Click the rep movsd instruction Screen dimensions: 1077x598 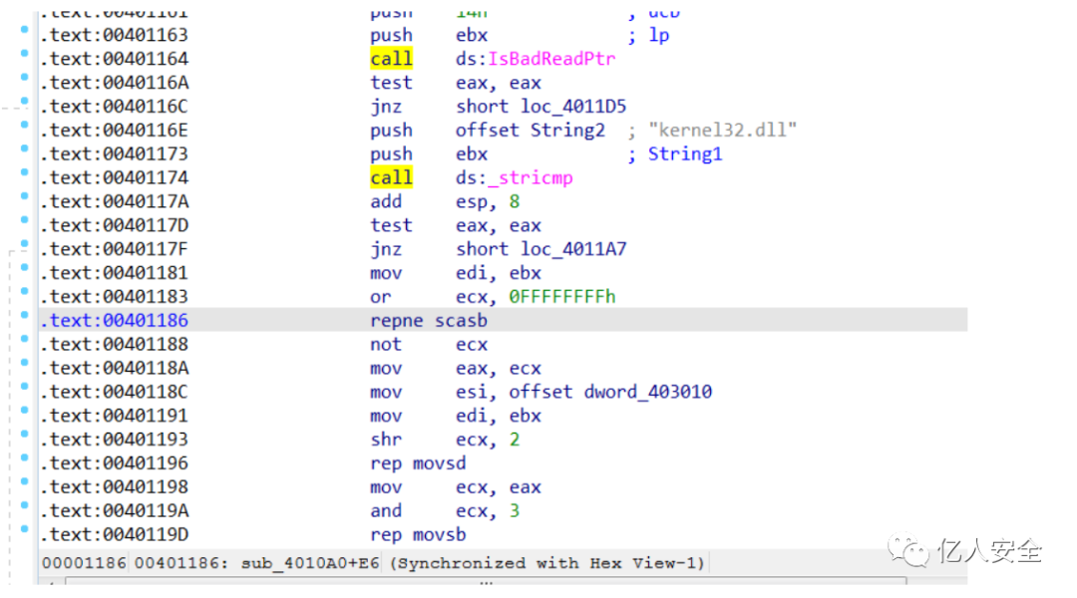[x=418, y=463]
